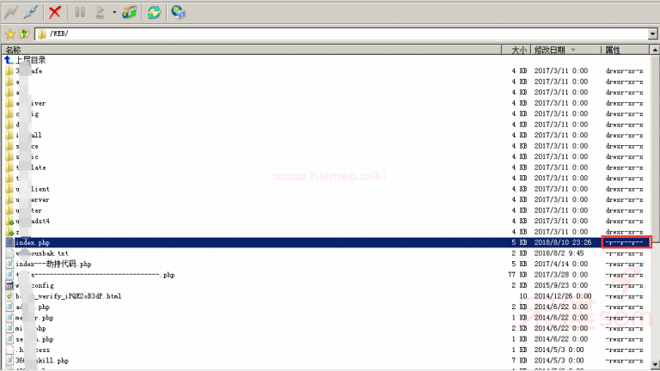660x371 pixels.
Task: Click the Connect toolbar icon
Action: tap(10, 12)
